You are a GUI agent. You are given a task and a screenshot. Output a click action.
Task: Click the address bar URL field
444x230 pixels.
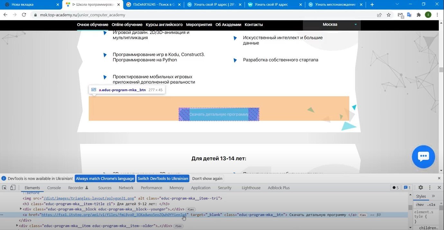(193, 15)
